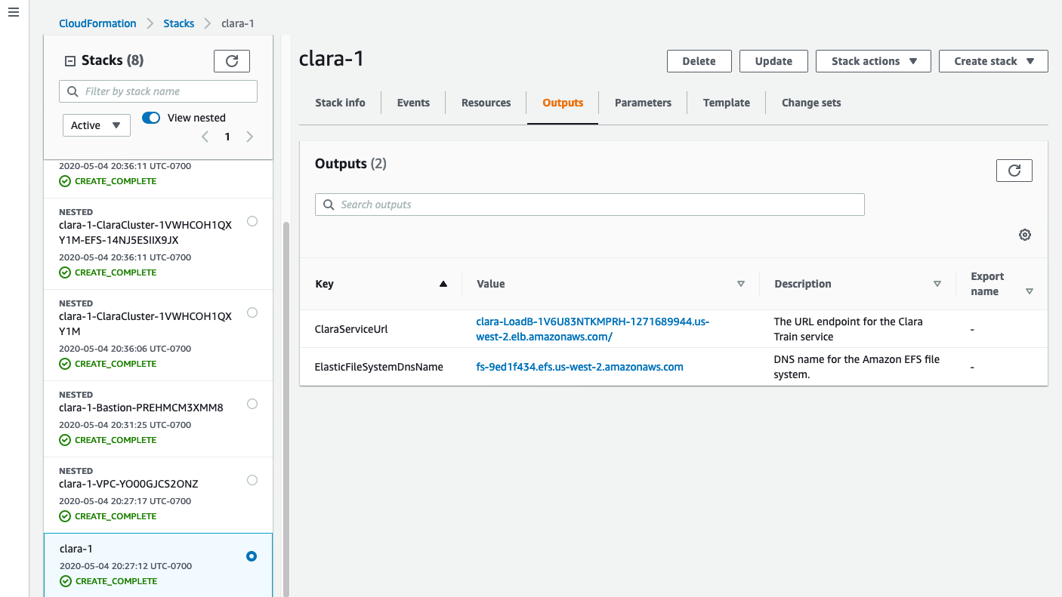Go to Stacks breadcrumb link
The height and width of the screenshot is (597, 1062).
coord(179,23)
